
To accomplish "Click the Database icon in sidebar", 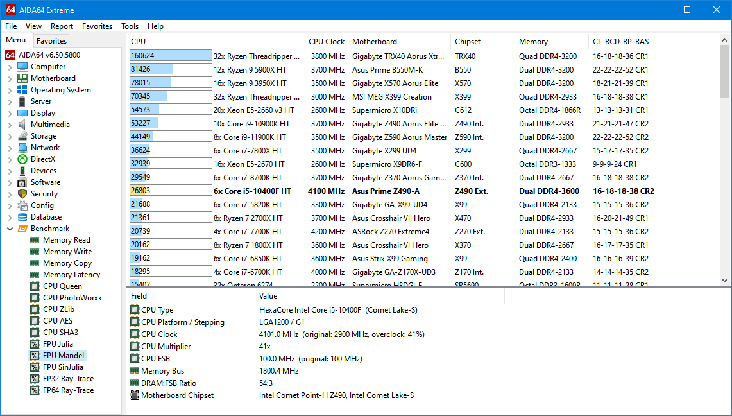I will [22, 217].
